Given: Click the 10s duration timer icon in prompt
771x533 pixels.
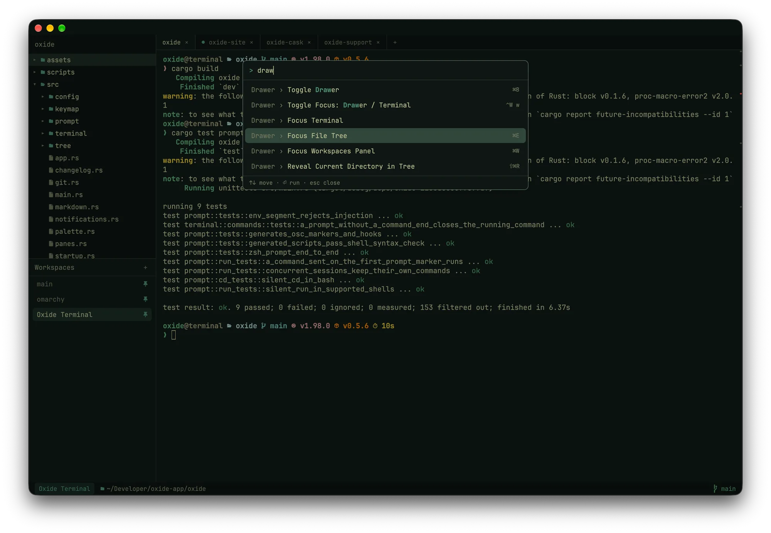Looking at the screenshot, I should pos(375,326).
